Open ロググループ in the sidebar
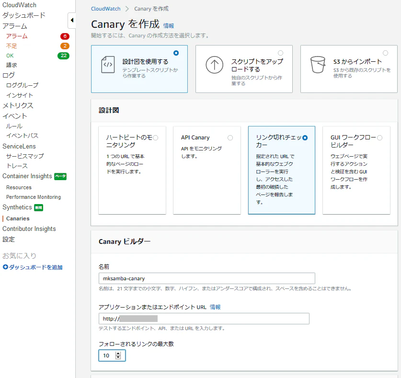Image resolution: width=401 pixels, height=378 pixels. [x=22, y=85]
